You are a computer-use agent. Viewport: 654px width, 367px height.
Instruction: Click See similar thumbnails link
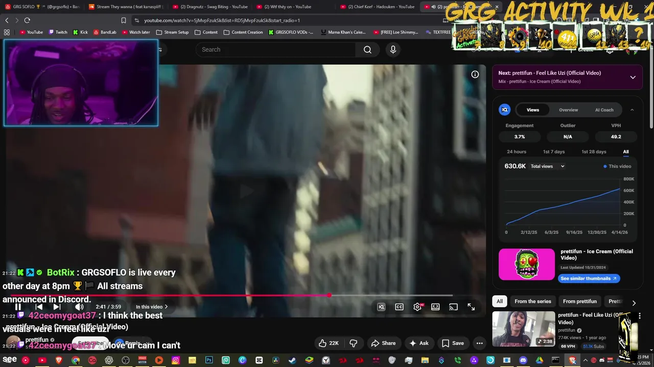click(x=589, y=278)
